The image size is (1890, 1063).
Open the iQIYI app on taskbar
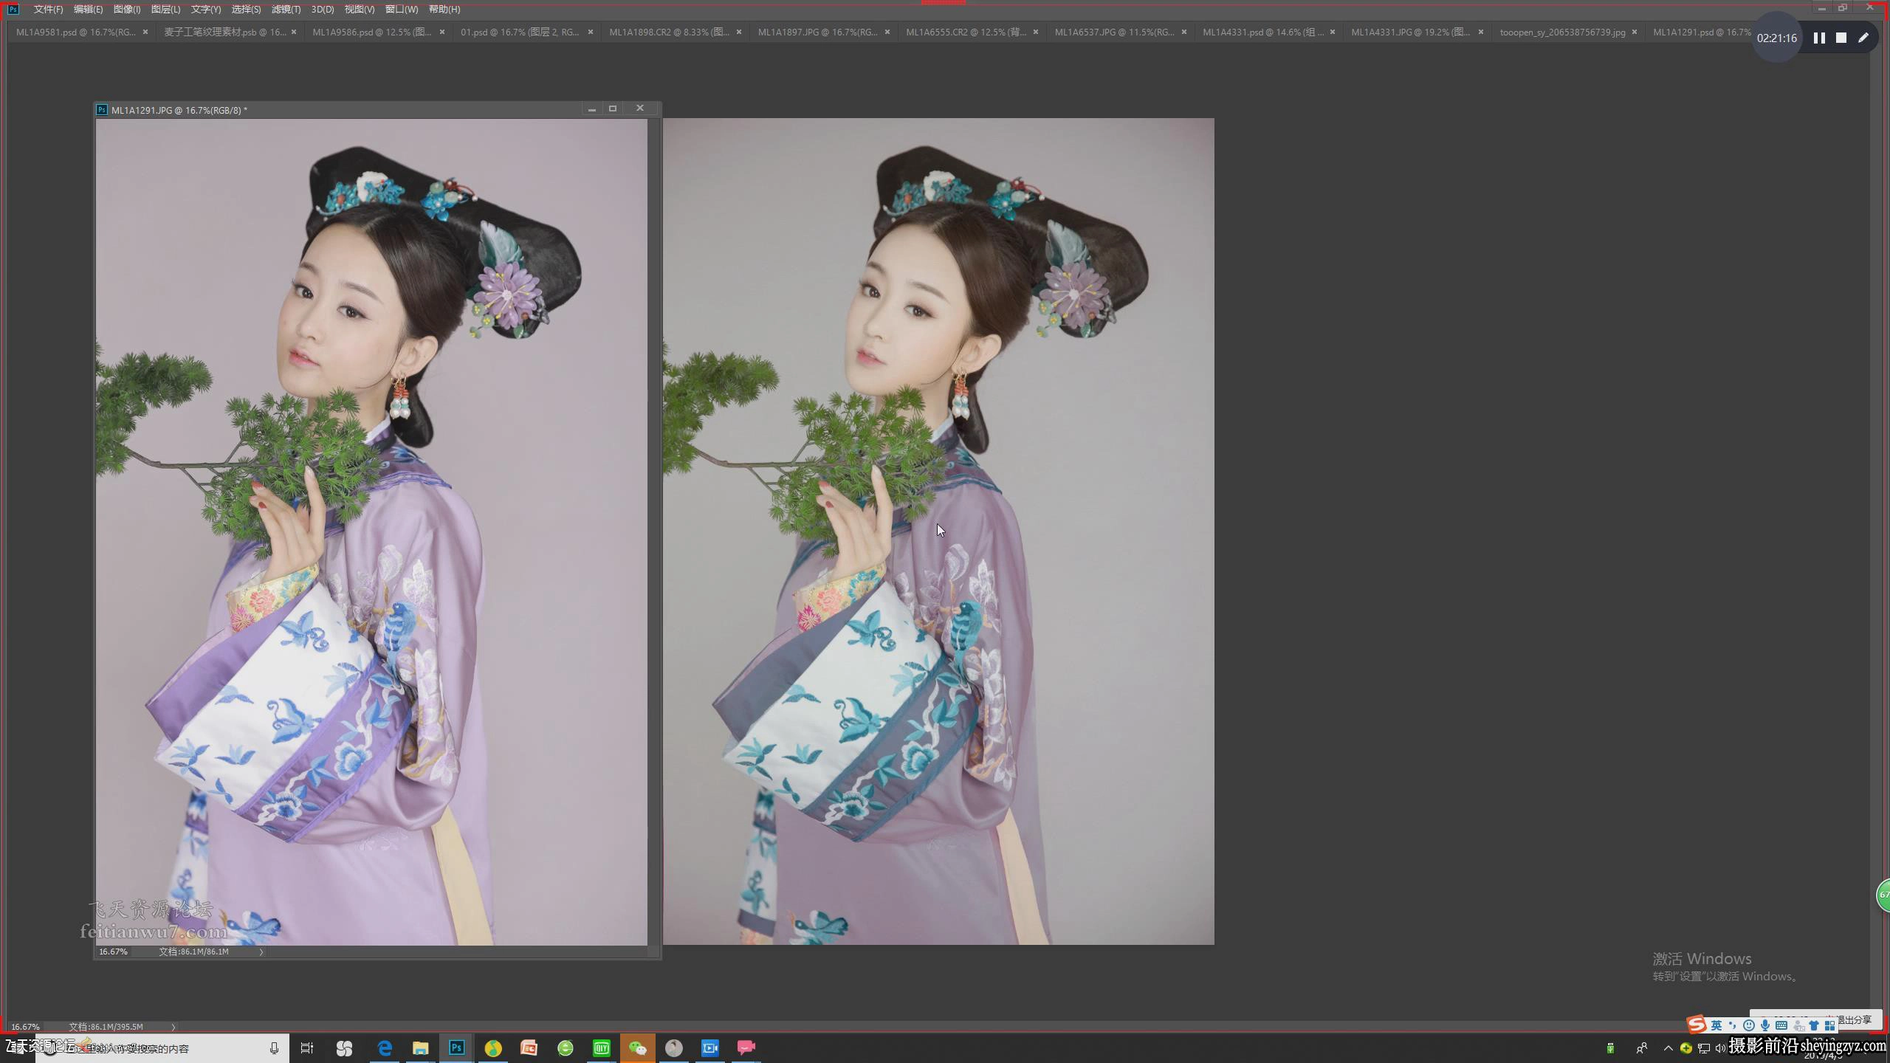602,1048
